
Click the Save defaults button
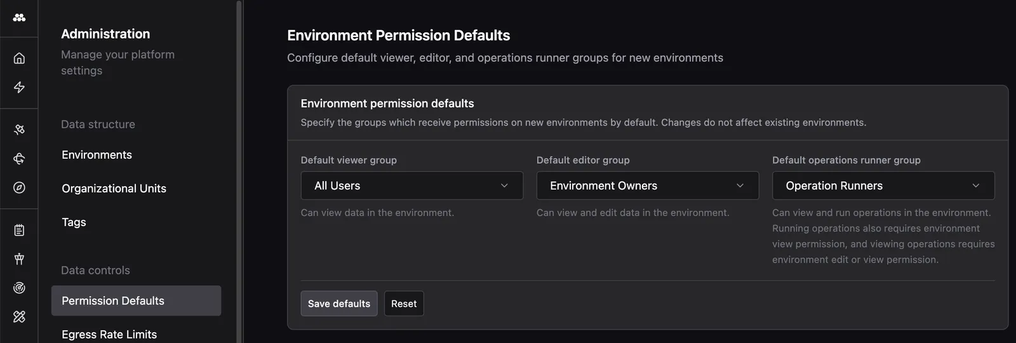(x=339, y=304)
